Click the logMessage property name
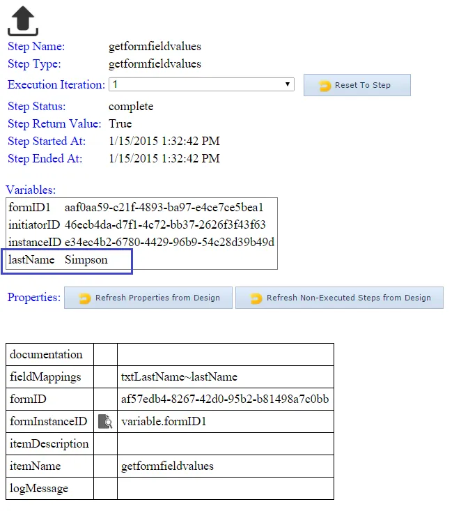This screenshot has width=461, height=511. (x=39, y=489)
